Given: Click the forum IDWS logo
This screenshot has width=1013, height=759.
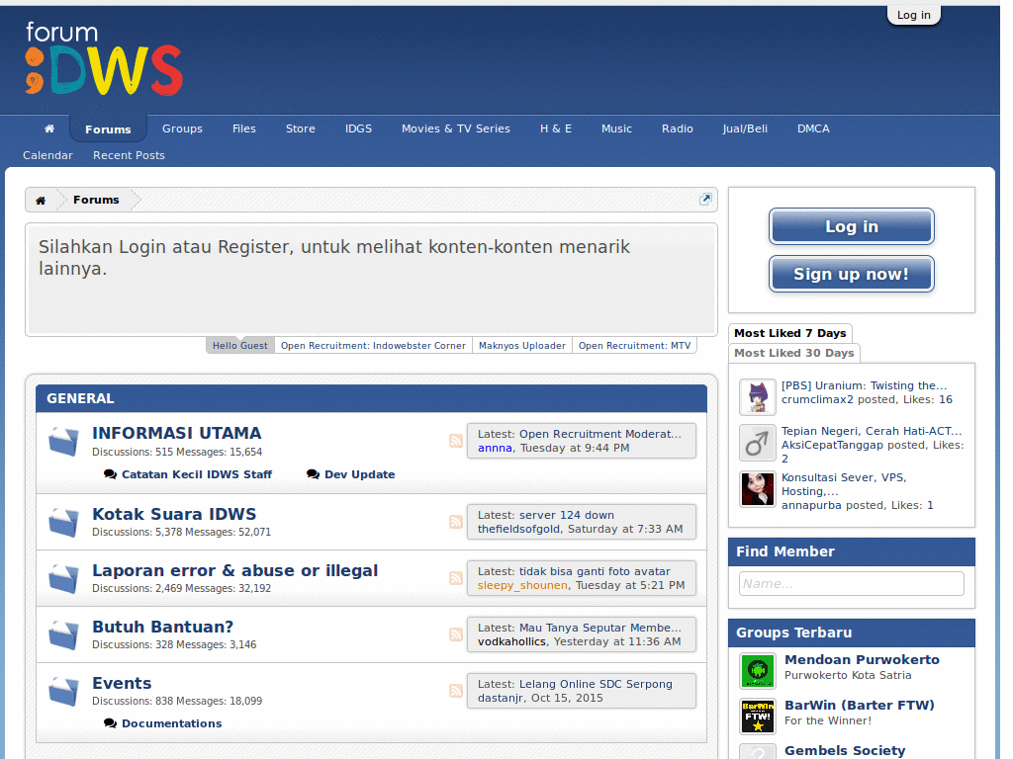Looking at the screenshot, I should [104, 58].
